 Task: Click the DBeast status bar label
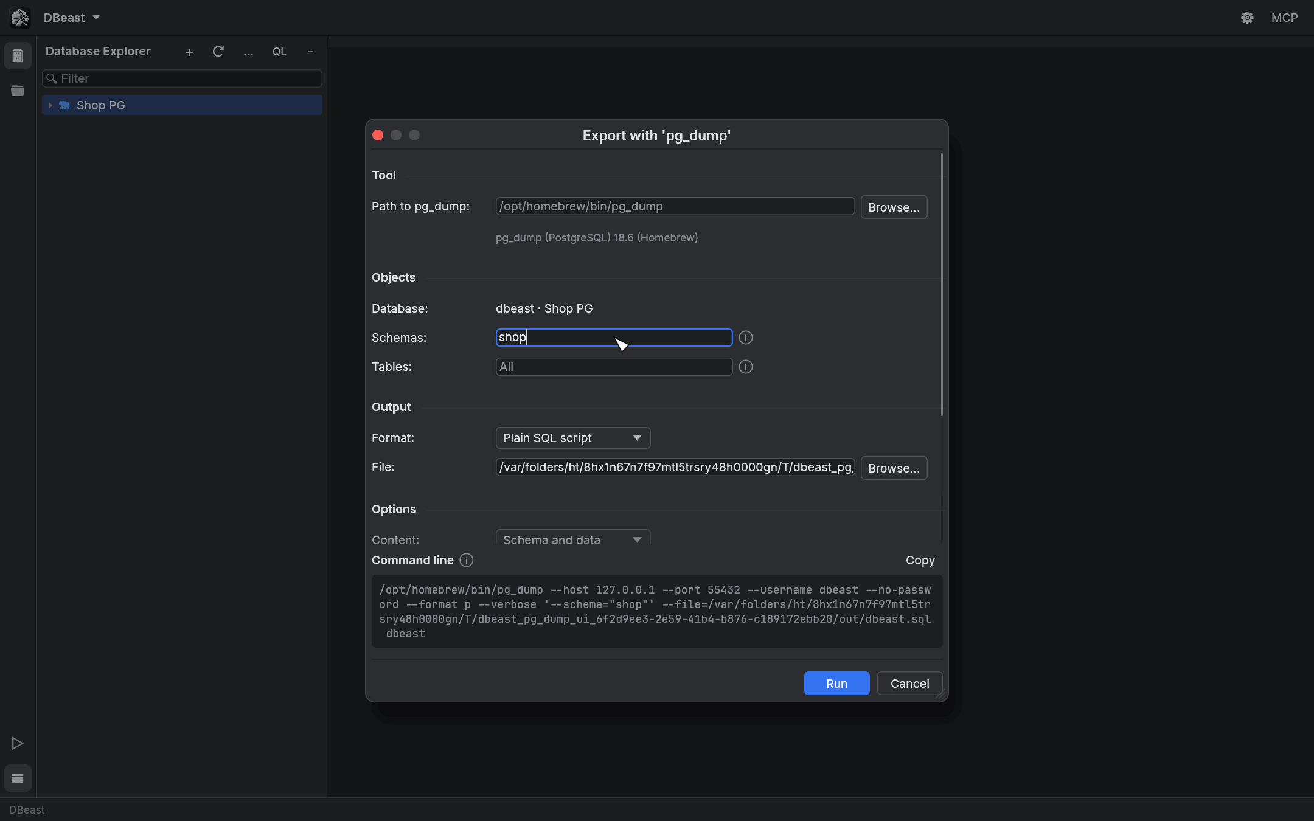pos(27,810)
